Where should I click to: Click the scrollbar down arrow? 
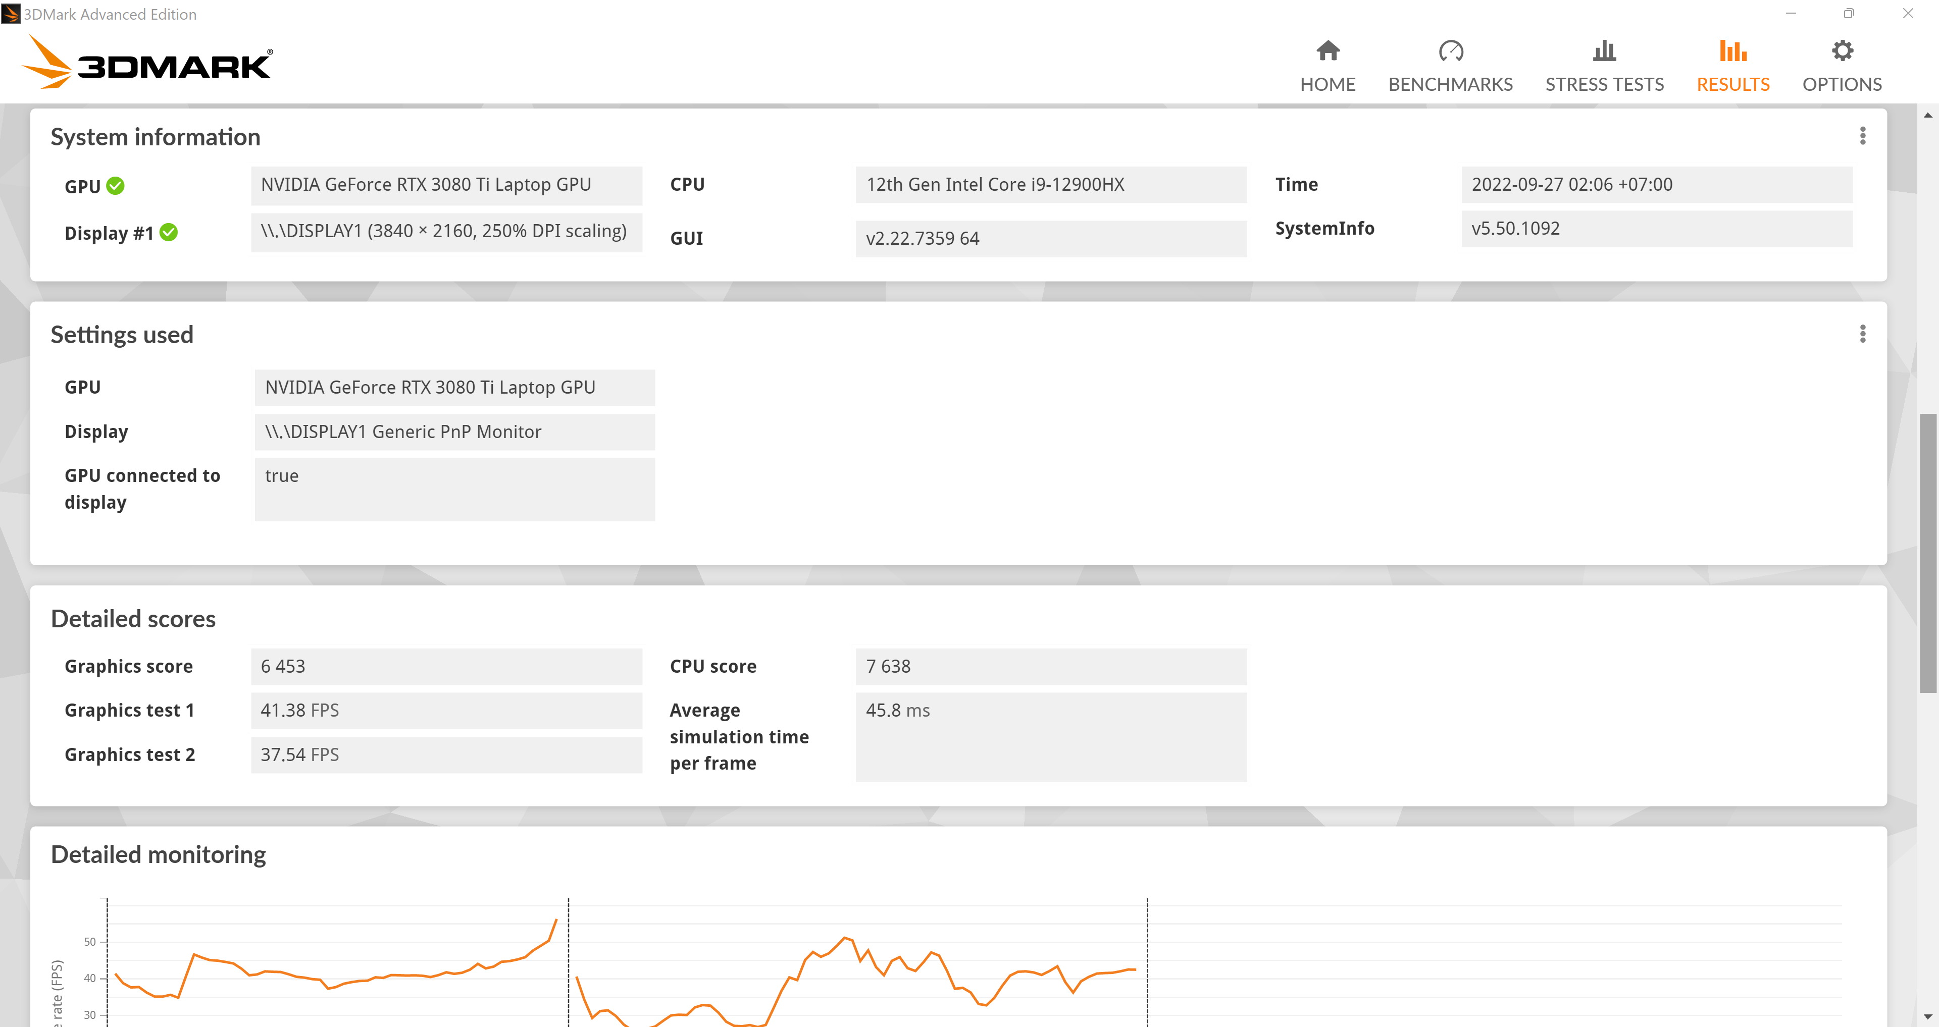point(1928,1016)
